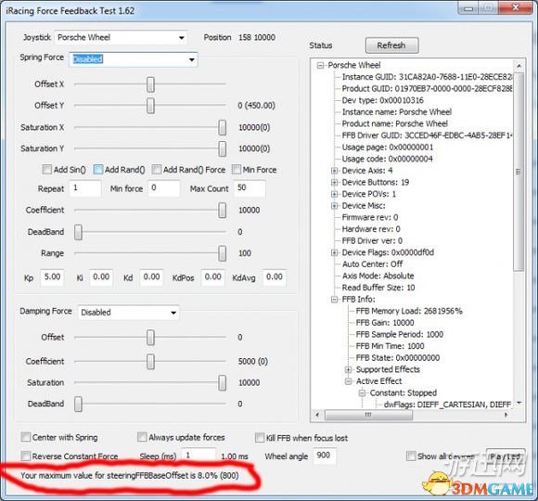The height and width of the screenshot is (501, 538).
Task: Click the Repeat input field
Action: tap(85, 188)
